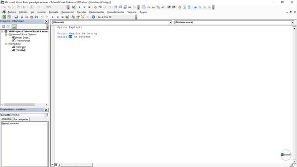The image size is (297, 167).
Task: Click Reset (stop) icon in Standard toolbar
Action: pyautogui.click(x=62, y=17)
